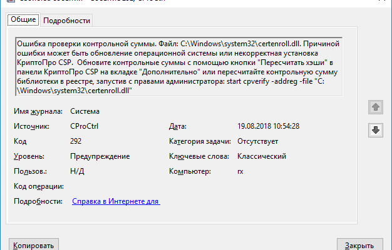The width and height of the screenshot is (392, 250).
Task: Click the Уровень label
Action: (29, 156)
